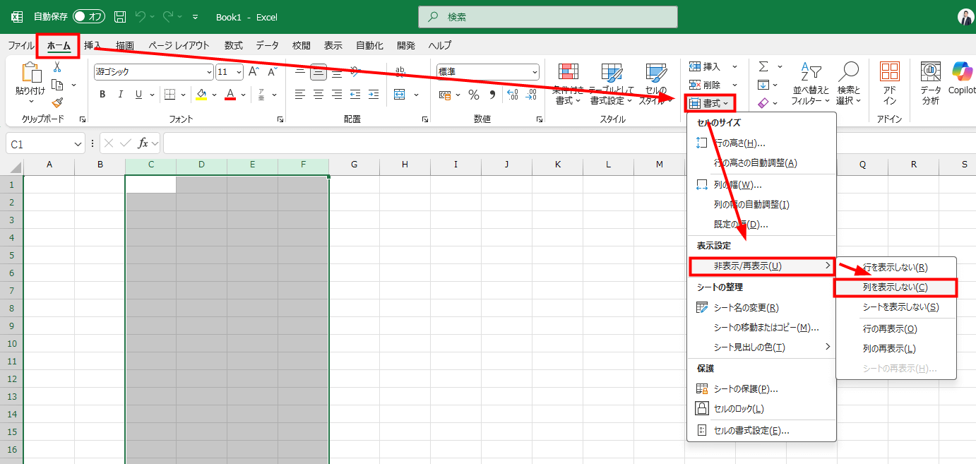Click Increase Decimal icon
976x464 pixels.
pos(512,95)
